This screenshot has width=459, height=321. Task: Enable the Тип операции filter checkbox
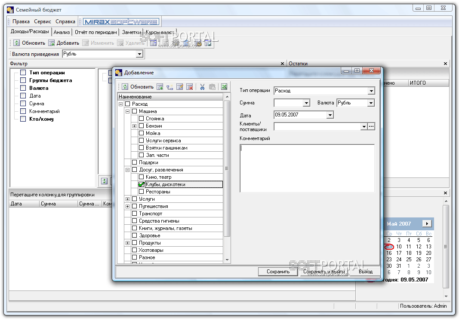23,73
